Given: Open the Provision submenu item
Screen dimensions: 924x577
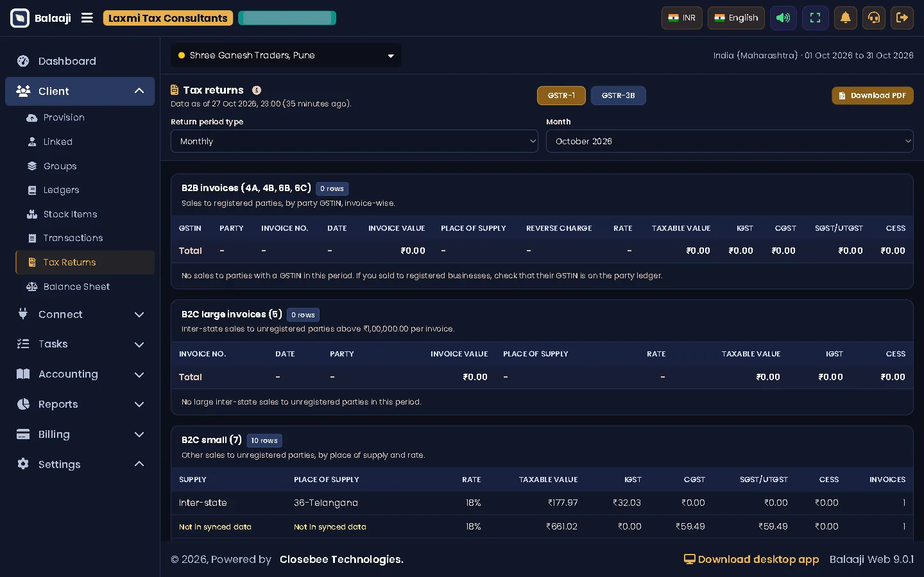Looking at the screenshot, I should click(x=85, y=117).
